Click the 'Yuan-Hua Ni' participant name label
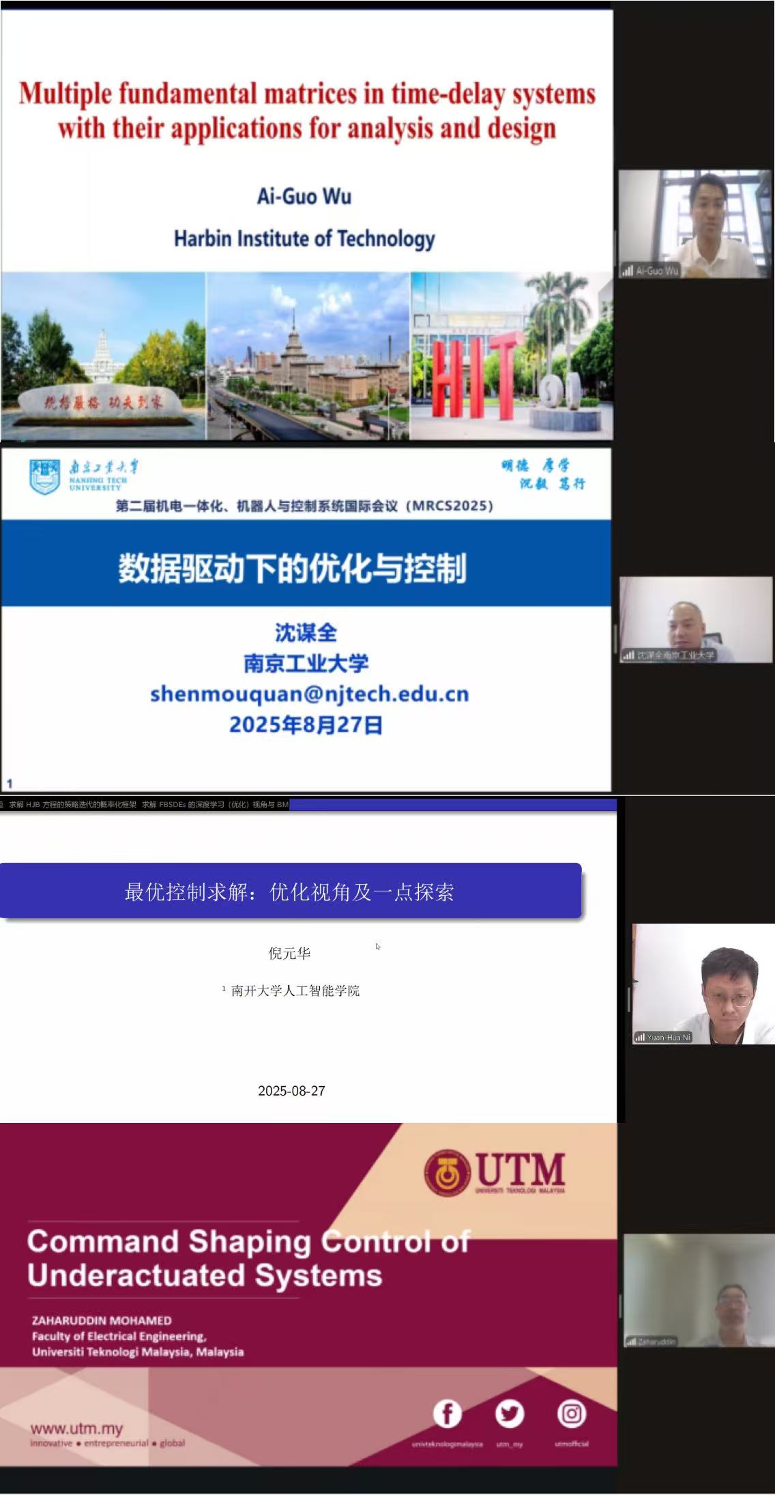Image resolution: width=775 pixels, height=1495 pixels. [669, 1037]
